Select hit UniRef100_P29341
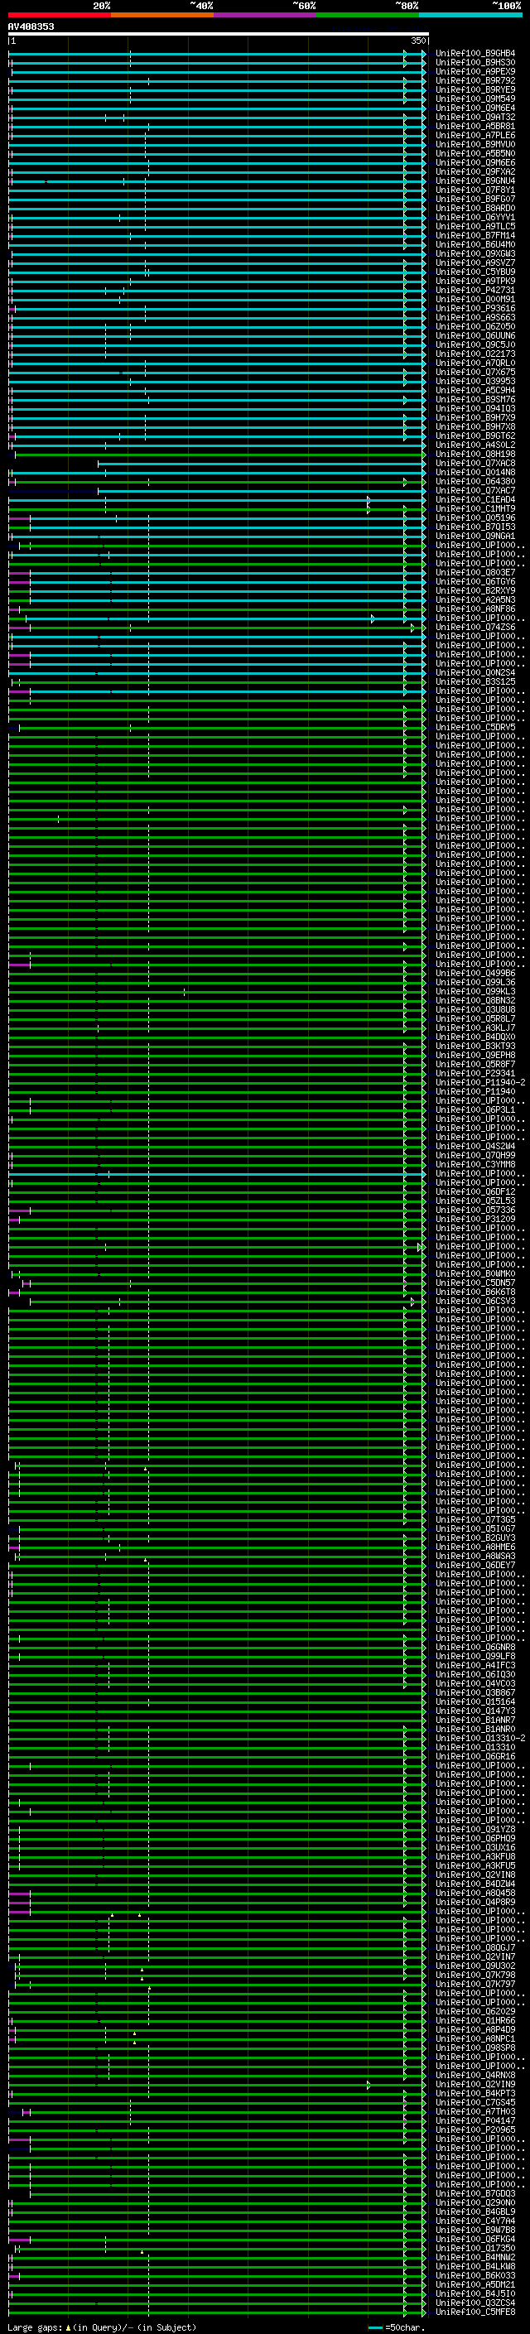Viewport: 530px width, 2334px height. point(475,1074)
